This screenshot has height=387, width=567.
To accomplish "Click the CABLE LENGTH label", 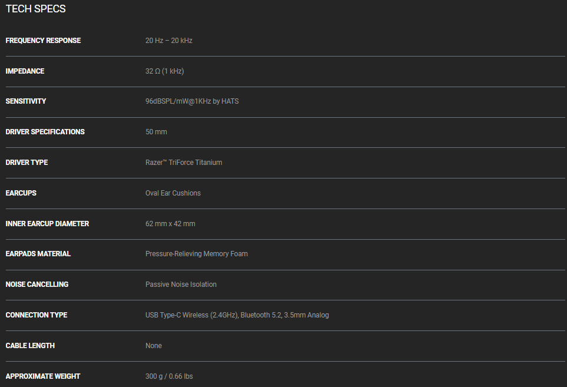I will tap(30, 346).
